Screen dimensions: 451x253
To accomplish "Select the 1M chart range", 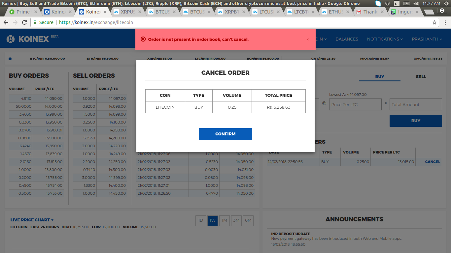I will coord(224,220).
